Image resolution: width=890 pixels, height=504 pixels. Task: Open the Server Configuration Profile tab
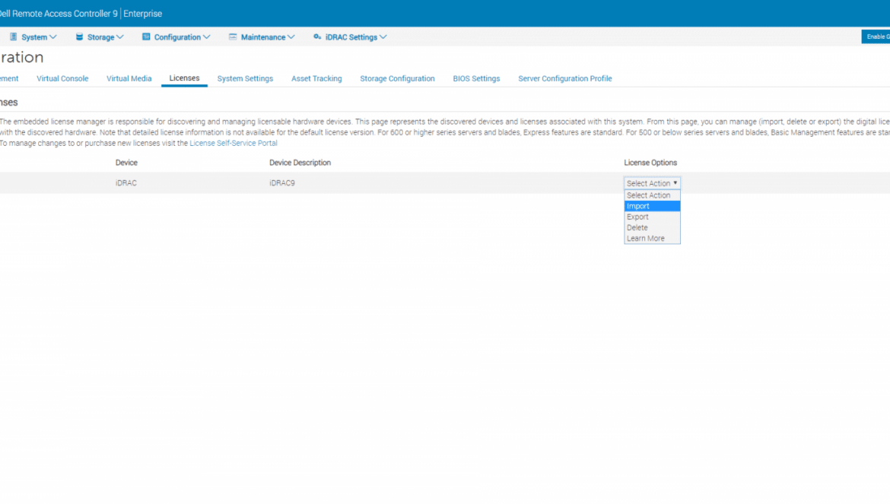[564, 79]
